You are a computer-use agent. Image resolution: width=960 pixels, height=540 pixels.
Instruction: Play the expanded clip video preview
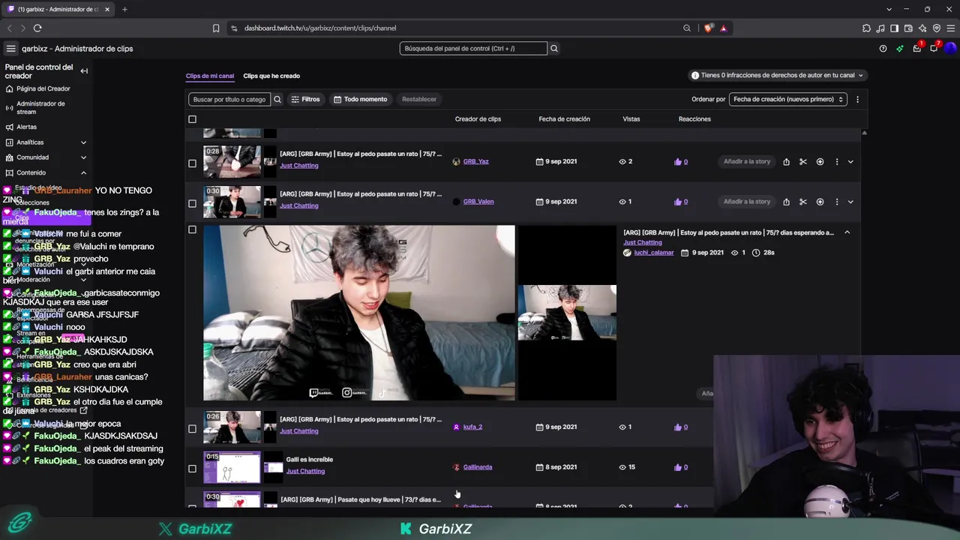359,313
